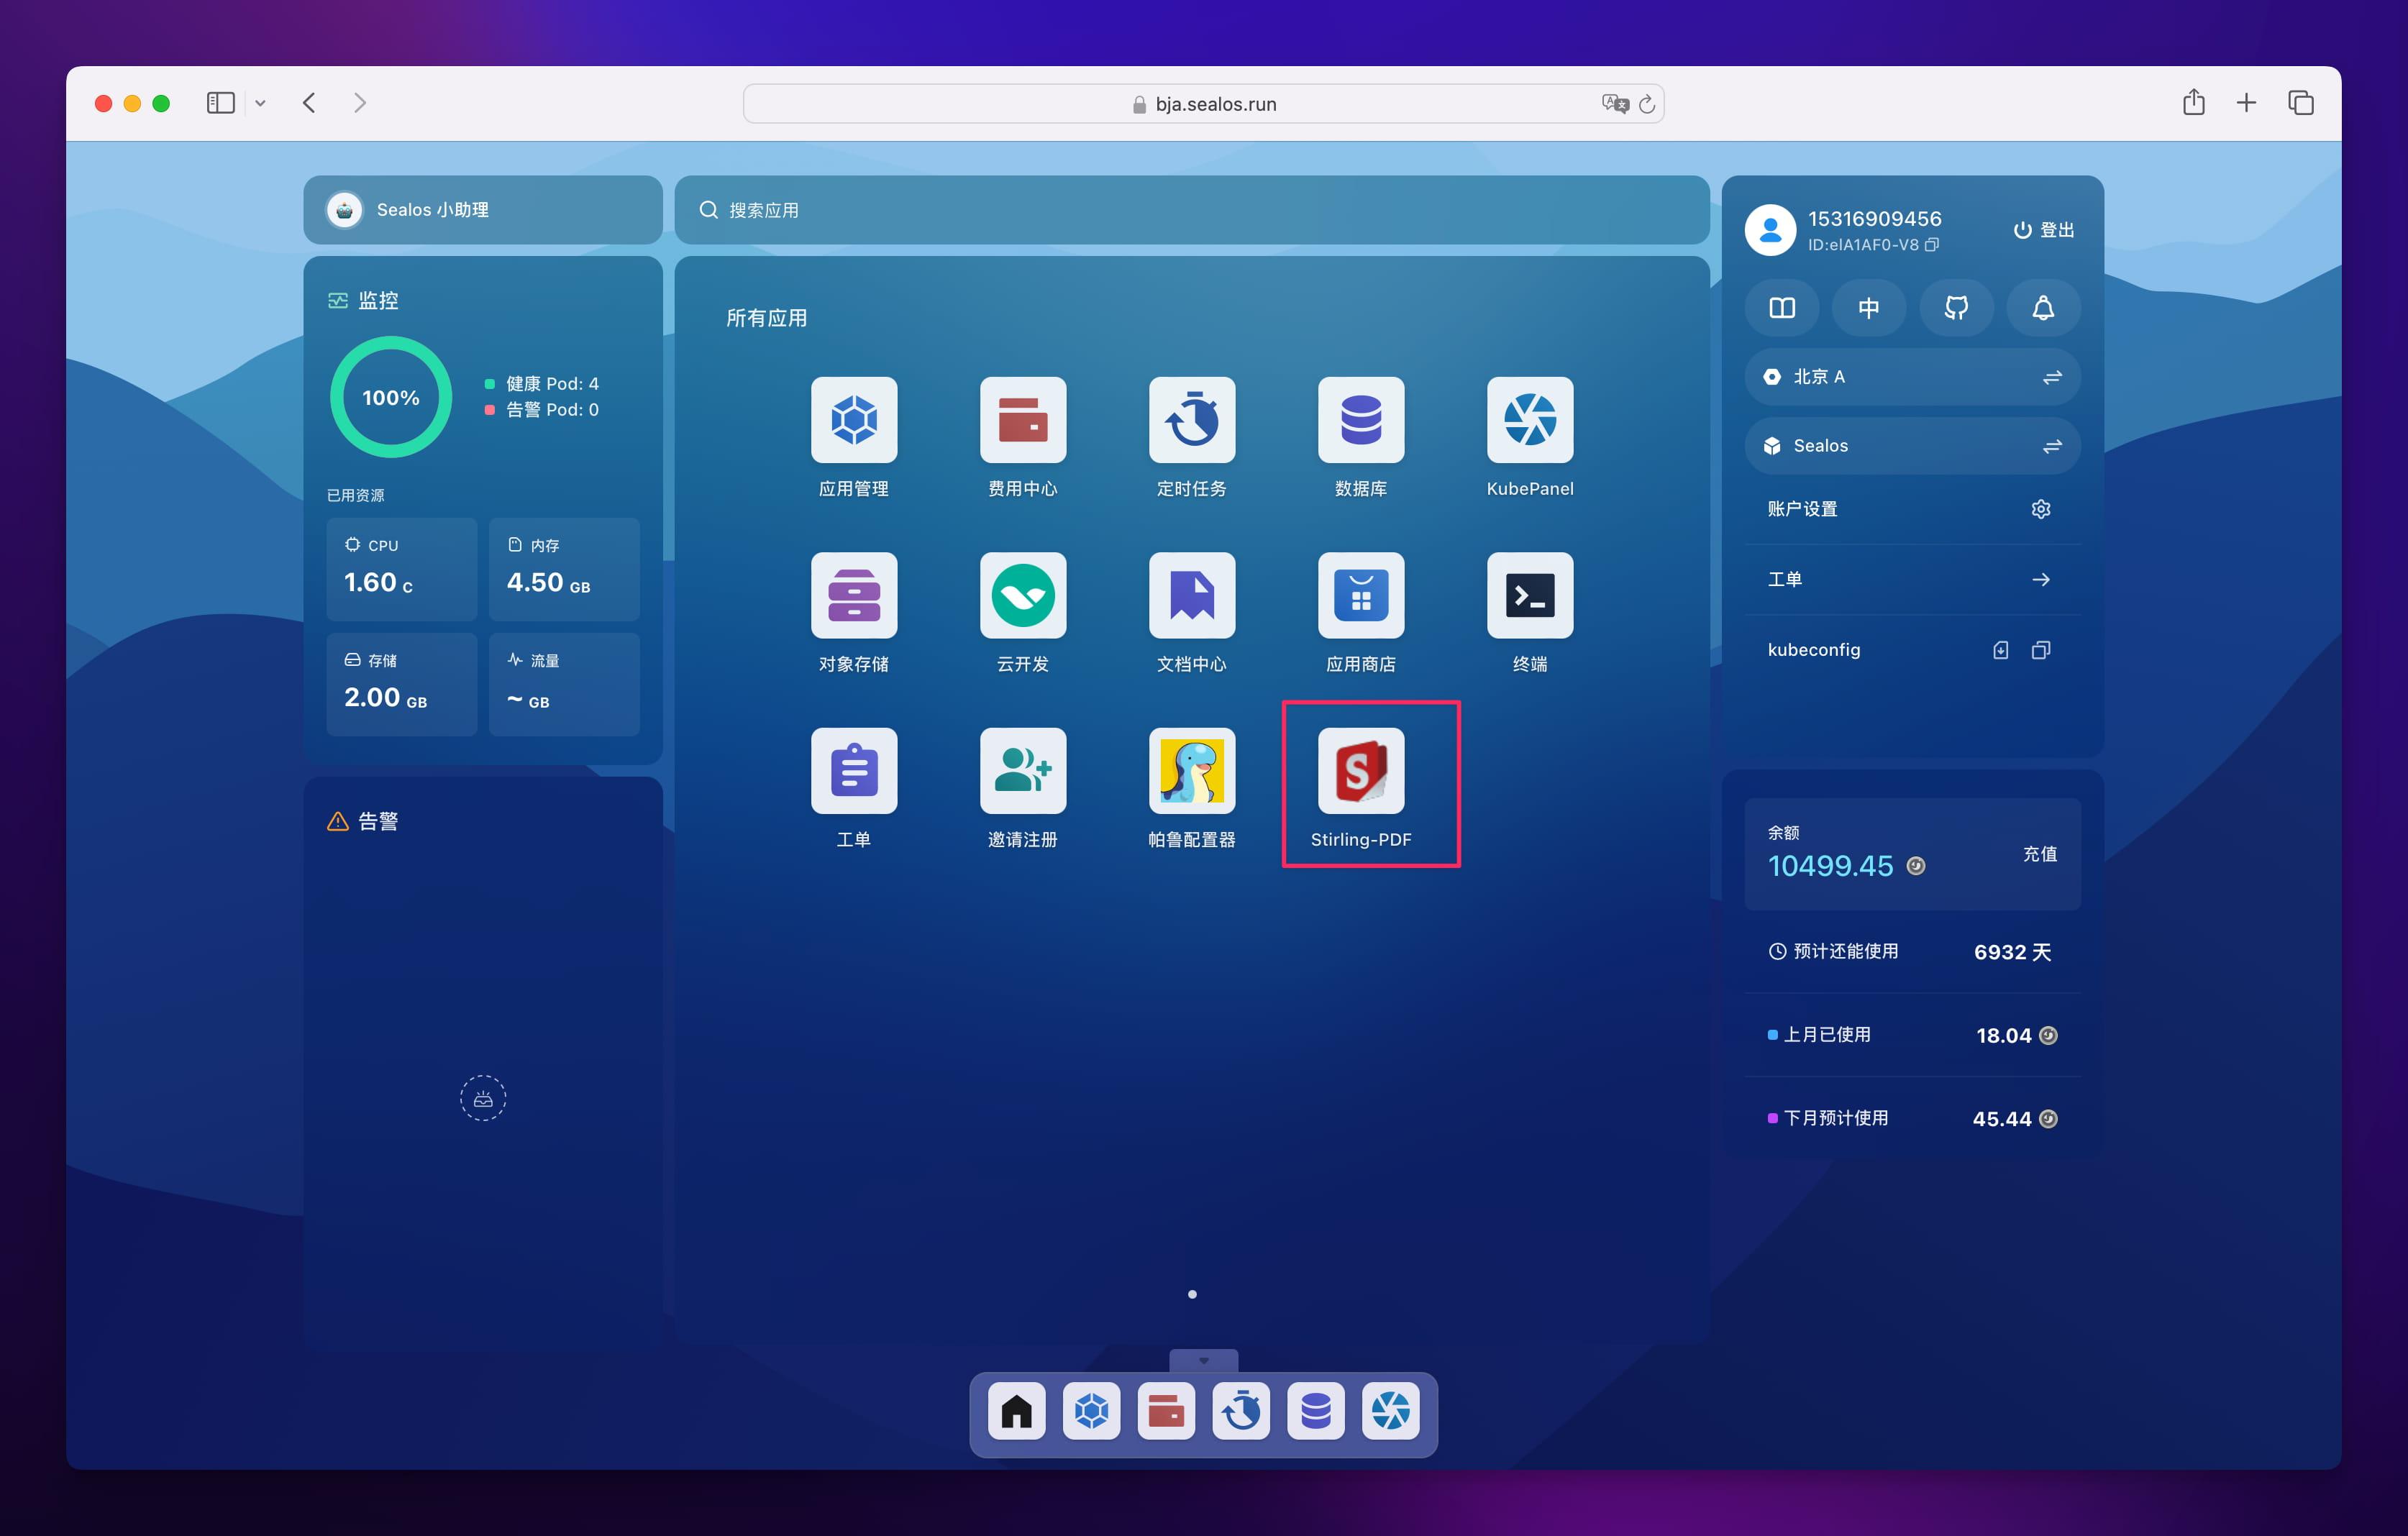Open the GitHub link icon
Screen dimensions: 2408x1536
click(x=1956, y=308)
